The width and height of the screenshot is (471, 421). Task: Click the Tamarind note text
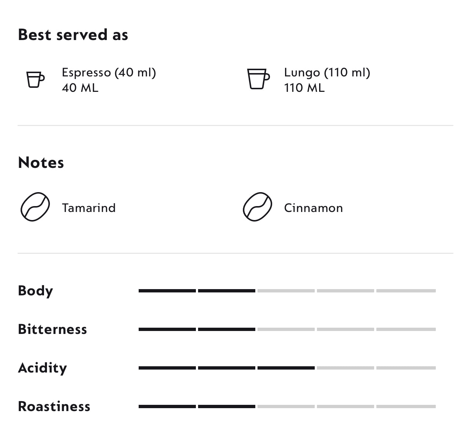tap(89, 208)
